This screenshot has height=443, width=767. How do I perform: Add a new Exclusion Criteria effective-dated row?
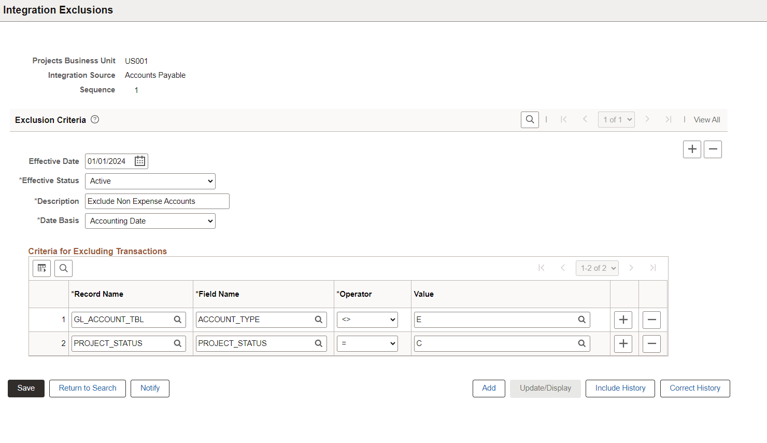pos(692,149)
